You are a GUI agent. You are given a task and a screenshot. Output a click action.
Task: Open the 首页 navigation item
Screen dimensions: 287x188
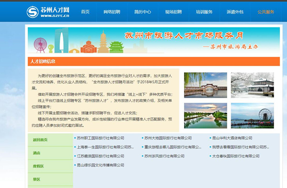click(85, 12)
